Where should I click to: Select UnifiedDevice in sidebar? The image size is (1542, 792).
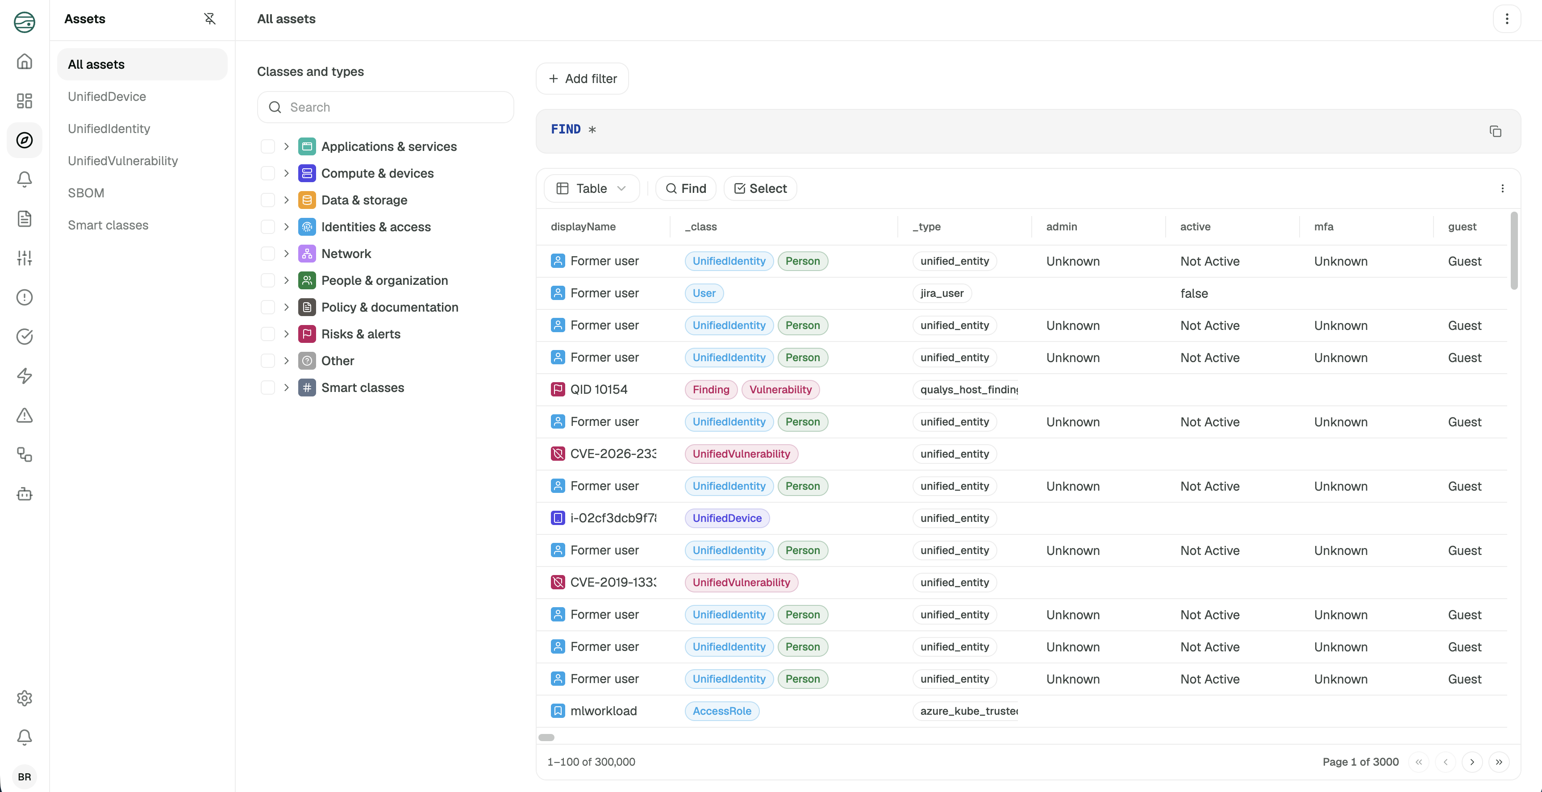(x=142, y=96)
